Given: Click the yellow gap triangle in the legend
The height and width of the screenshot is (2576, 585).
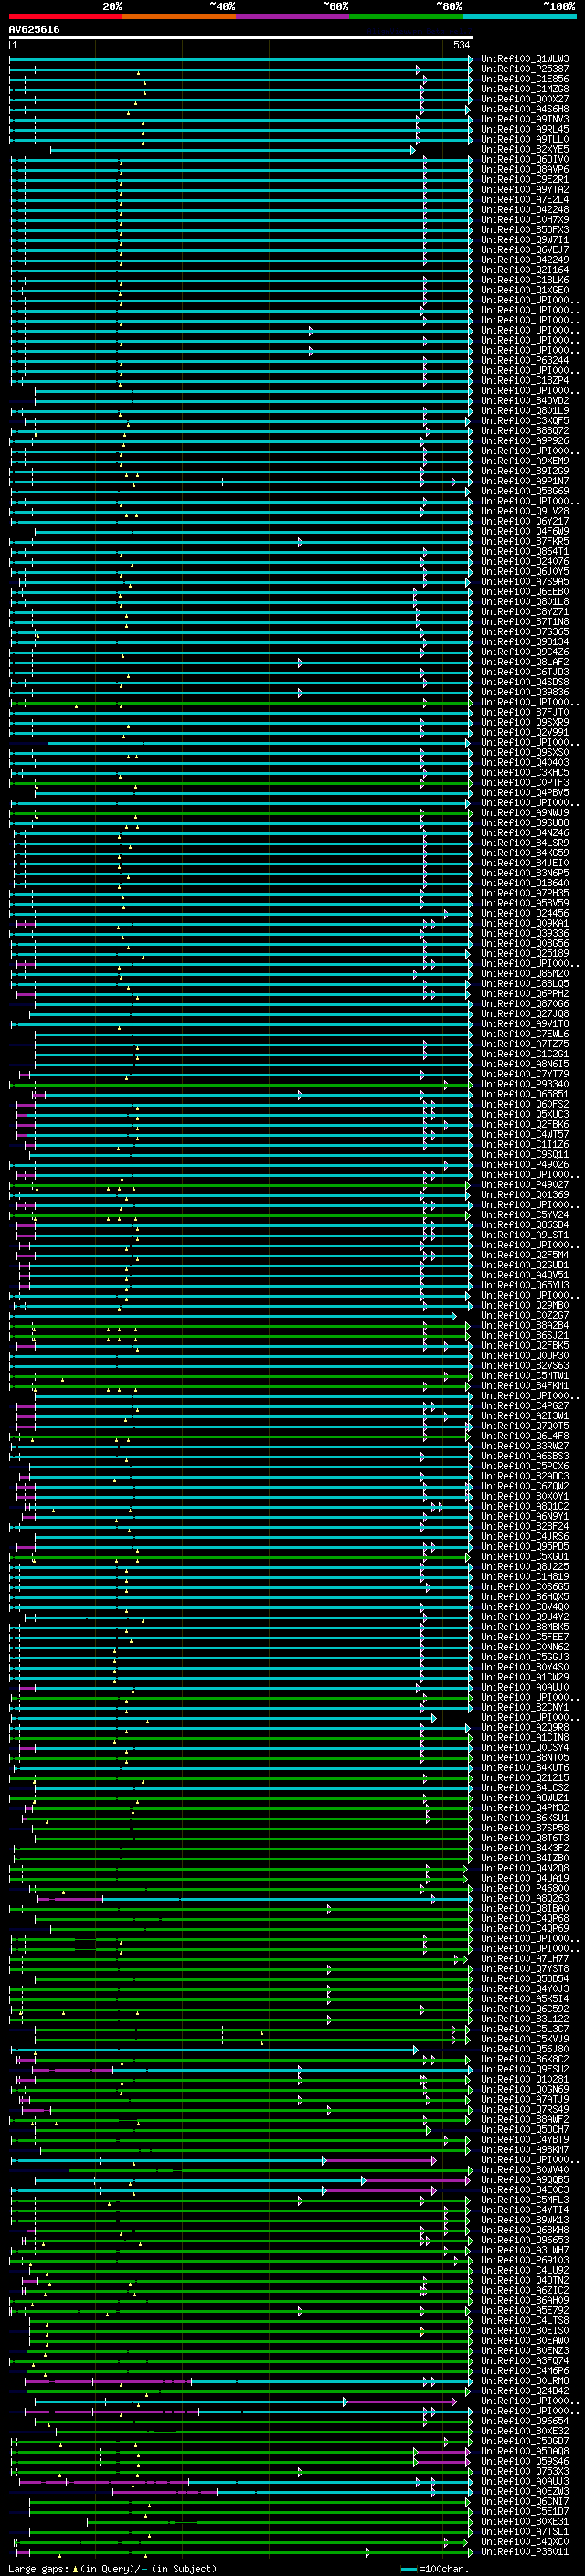Looking at the screenshot, I should [x=75, y=2568].
